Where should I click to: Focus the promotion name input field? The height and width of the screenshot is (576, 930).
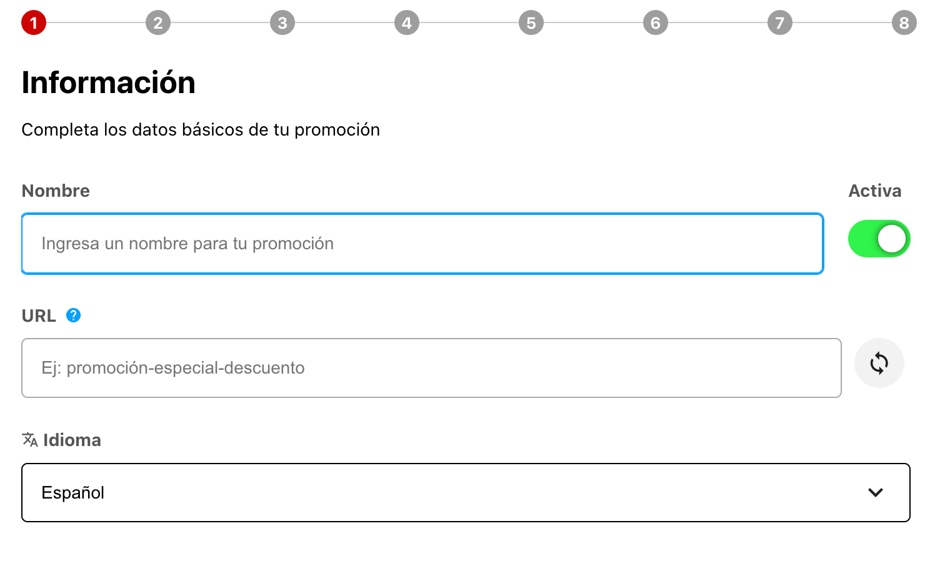click(x=422, y=244)
